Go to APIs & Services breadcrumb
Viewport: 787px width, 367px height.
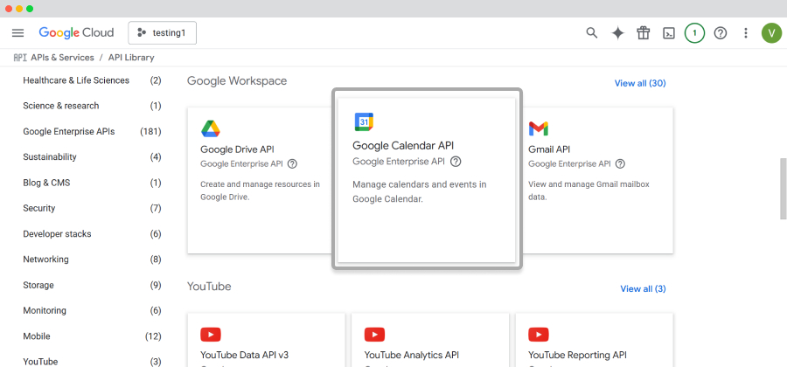click(x=62, y=58)
